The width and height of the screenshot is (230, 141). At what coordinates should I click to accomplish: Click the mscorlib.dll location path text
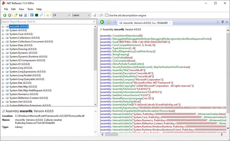coord(49,116)
